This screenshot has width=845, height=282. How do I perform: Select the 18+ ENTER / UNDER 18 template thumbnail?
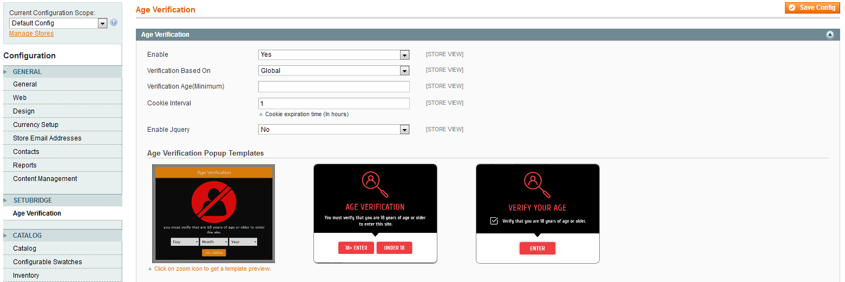click(x=375, y=213)
